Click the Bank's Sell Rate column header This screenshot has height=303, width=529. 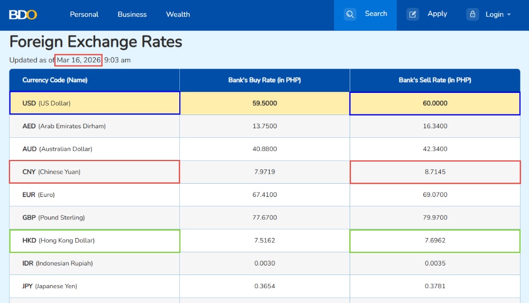435,80
